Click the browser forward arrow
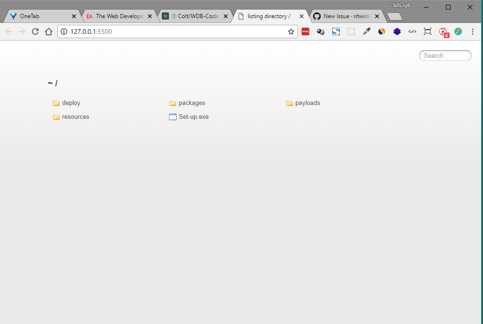Viewport: 483px width, 324px height. 22,31
